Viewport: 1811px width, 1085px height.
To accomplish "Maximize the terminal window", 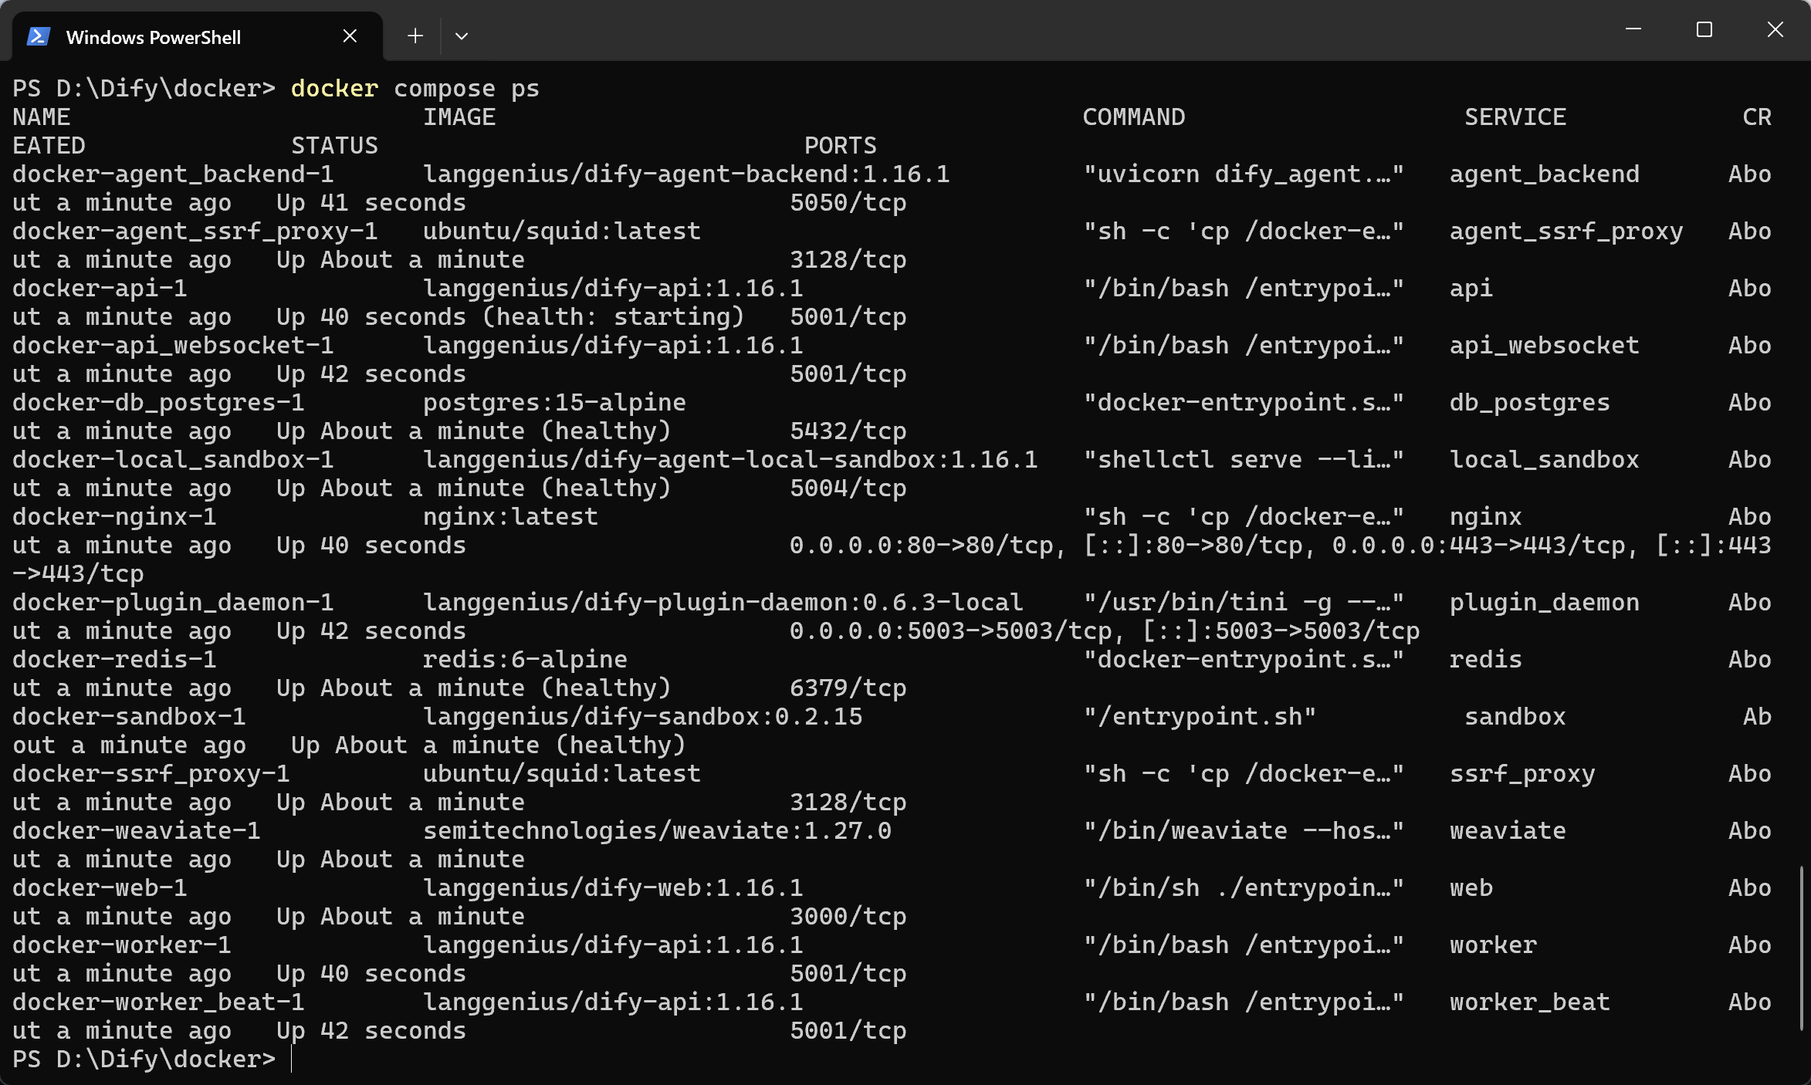I will pos(1704,29).
